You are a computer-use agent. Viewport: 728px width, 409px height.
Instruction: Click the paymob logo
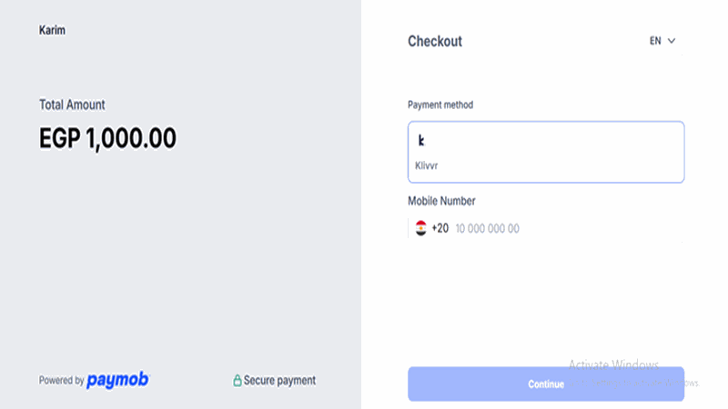coord(117,380)
